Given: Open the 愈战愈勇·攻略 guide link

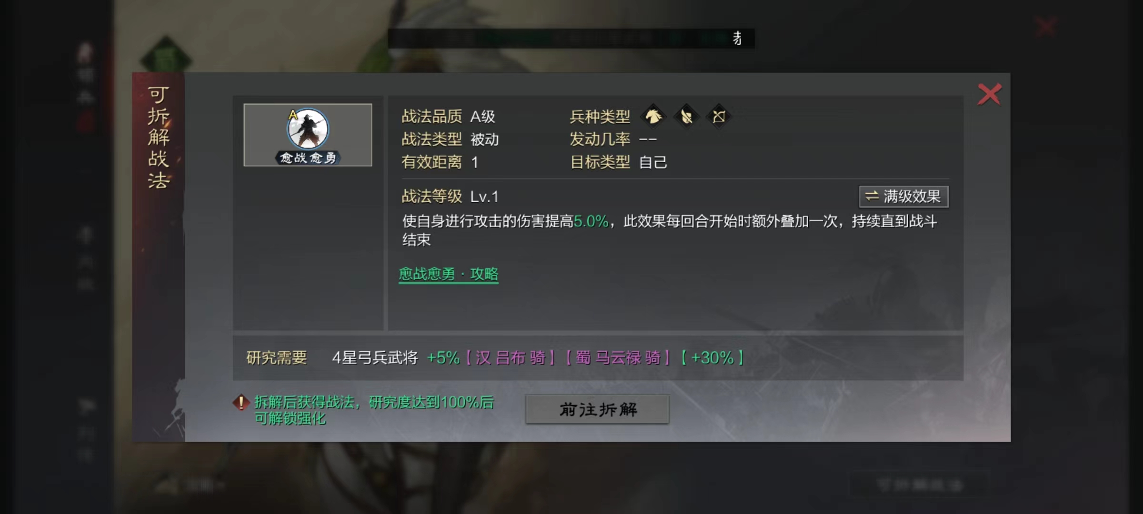Looking at the screenshot, I should [448, 274].
